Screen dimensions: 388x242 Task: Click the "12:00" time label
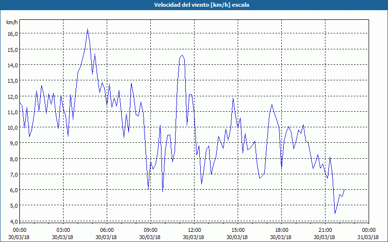coord(194,230)
